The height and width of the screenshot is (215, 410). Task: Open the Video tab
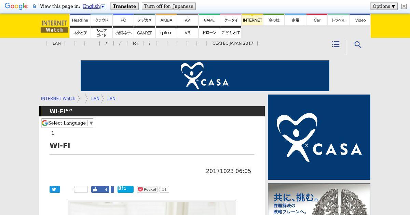360,20
